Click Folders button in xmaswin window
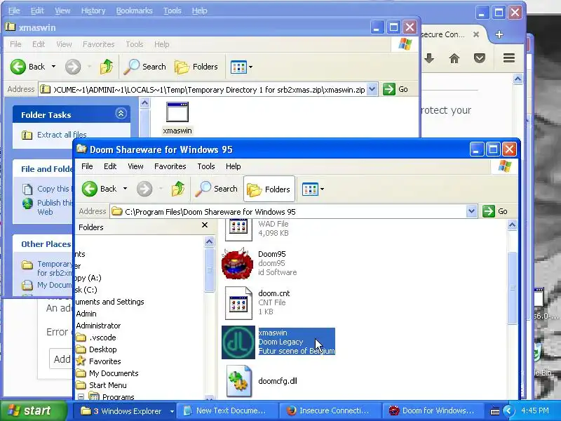 196,67
